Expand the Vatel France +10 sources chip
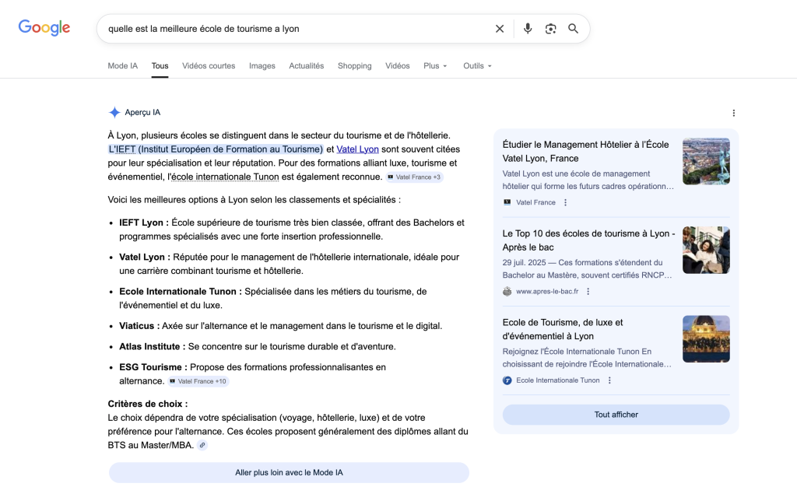The image size is (797, 487). click(x=198, y=381)
